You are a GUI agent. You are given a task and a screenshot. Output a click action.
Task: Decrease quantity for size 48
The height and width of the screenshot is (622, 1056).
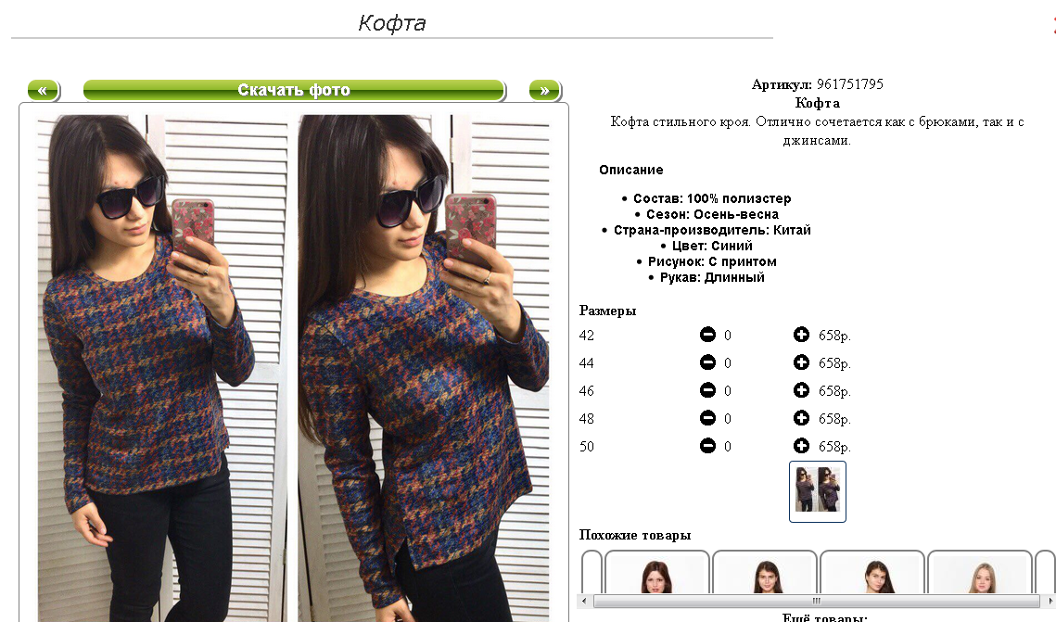pyautogui.click(x=707, y=418)
